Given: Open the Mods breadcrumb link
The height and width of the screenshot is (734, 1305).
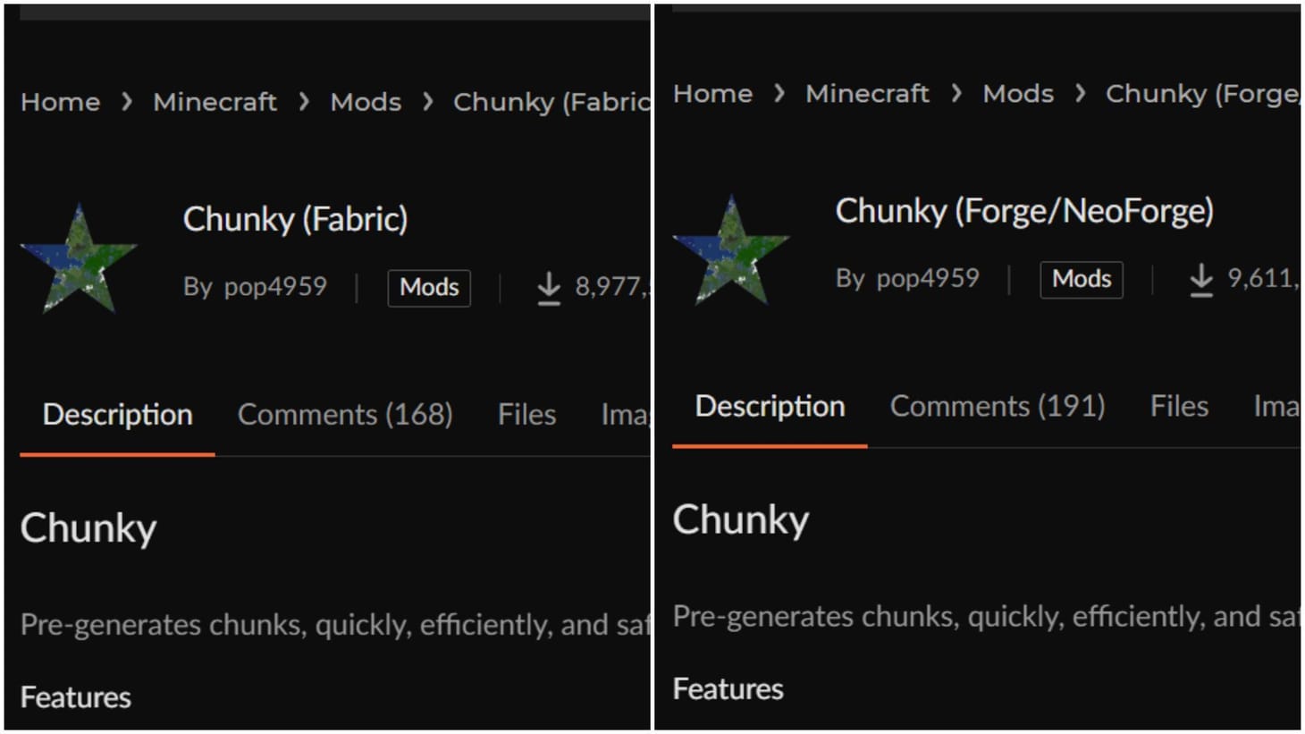Looking at the screenshot, I should (x=365, y=101).
